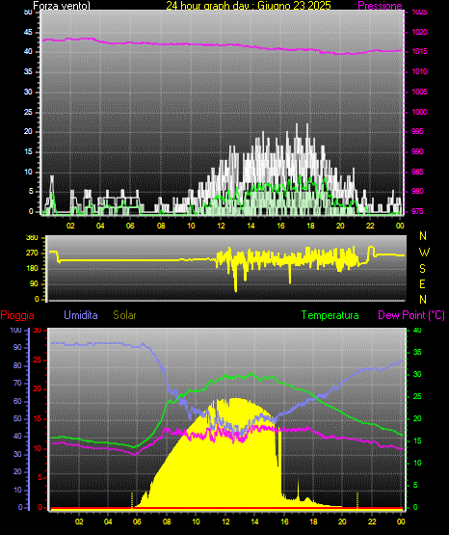Click the Forza vento title label
The width and height of the screenshot is (449, 535).
[62, 6]
